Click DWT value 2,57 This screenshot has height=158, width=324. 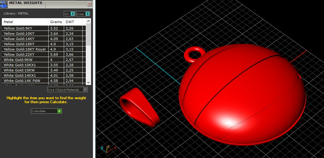(70, 60)
